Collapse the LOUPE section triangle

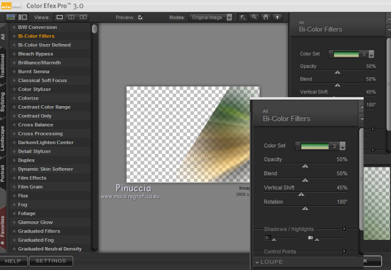(257, 262)
